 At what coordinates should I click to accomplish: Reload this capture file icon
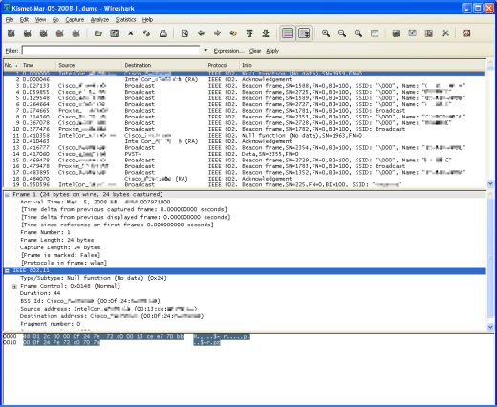147,33
